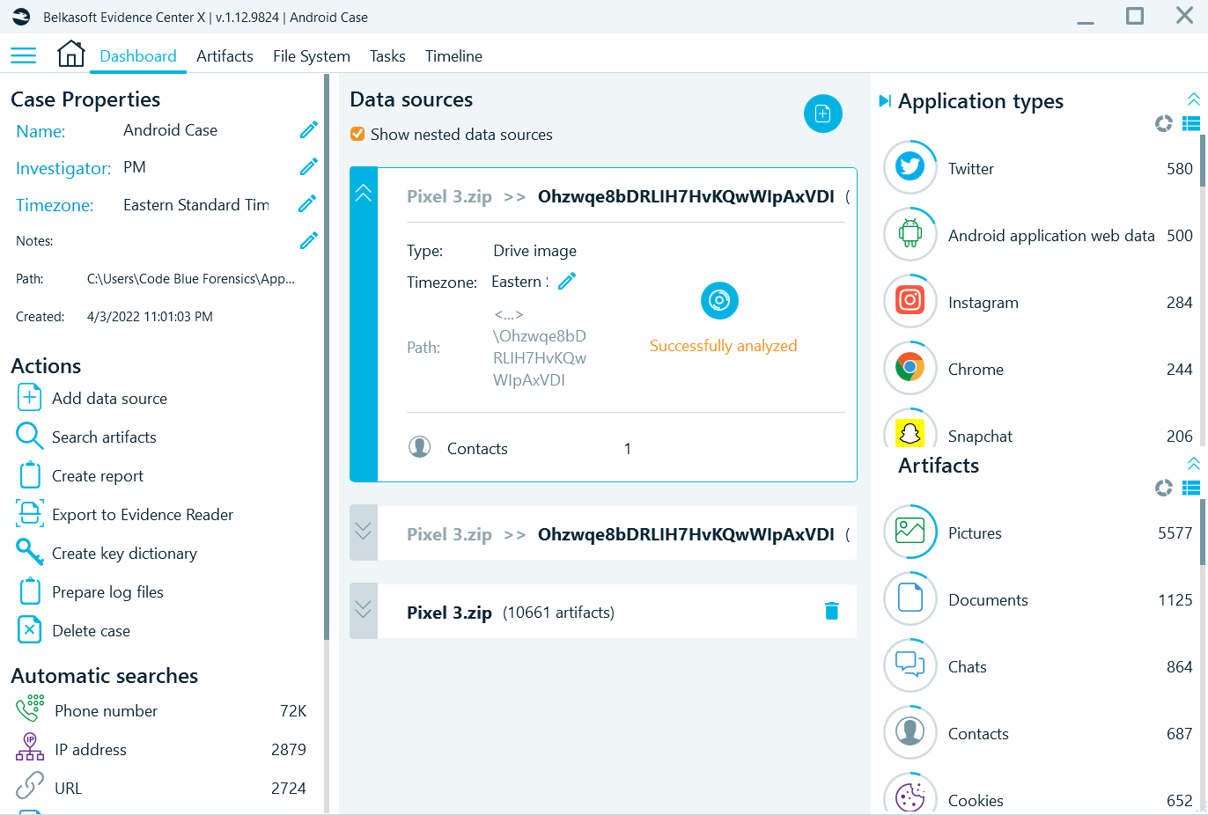Image resolution: width=1208 pixels, height=815 pixels.
Task: Expand the second Pixel 3.zip nested source
Action: [x=364, y=532]
